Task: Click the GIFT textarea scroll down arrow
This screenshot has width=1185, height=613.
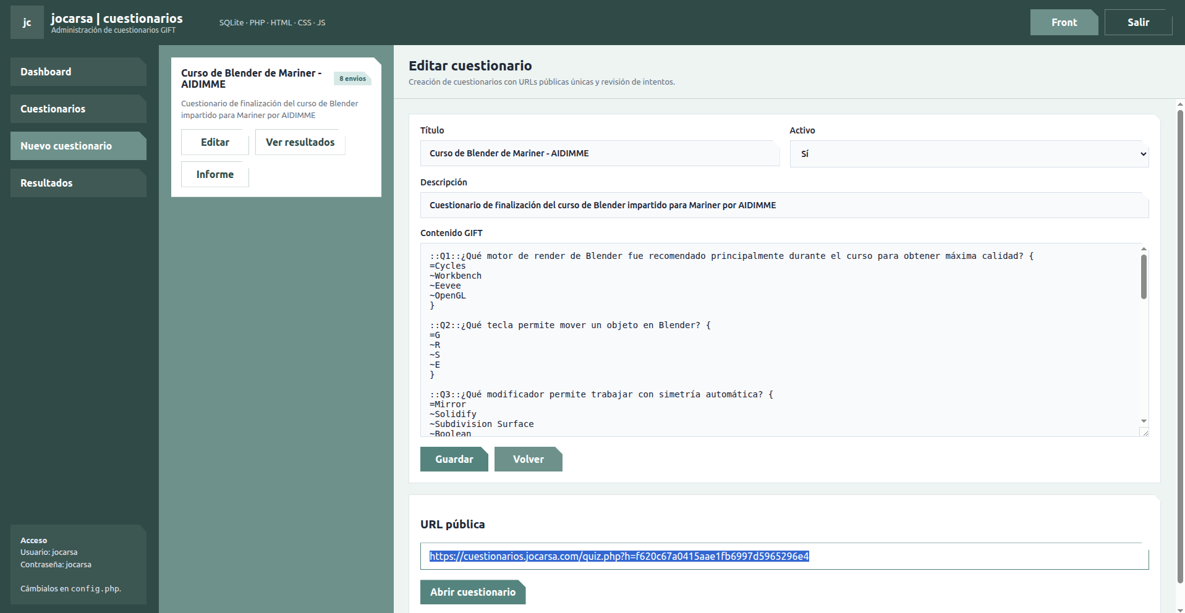Action: click(x=1144, y=421)
